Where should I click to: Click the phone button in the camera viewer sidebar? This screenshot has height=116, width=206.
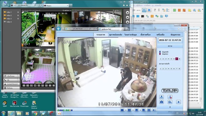[10, 80]
